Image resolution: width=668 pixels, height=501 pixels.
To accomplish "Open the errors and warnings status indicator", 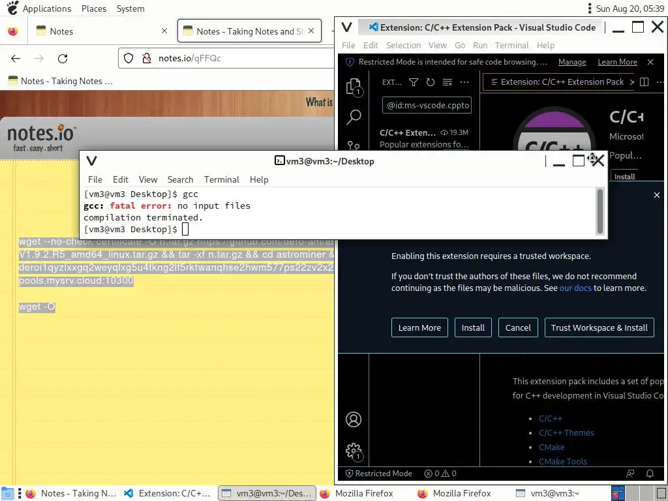I will click(x=440, y=474).
